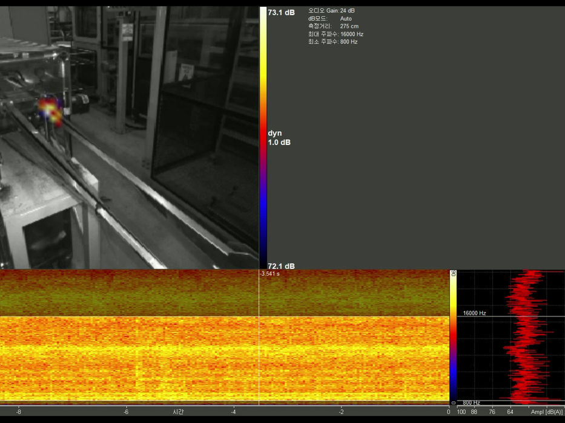Click the 16000 Hz value in info panel

[352, 34]
